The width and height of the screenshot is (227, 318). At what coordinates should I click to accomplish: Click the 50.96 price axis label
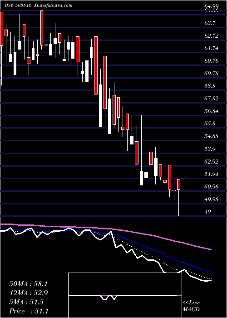click(x=212, y=187)
